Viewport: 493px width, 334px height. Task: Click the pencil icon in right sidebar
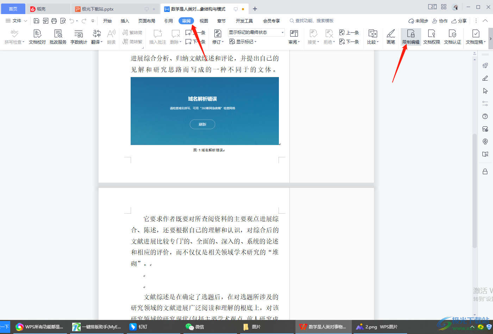(x=485, y=78)
